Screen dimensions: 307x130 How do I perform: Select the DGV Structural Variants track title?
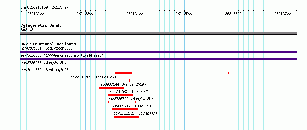[x=48, y=44]
